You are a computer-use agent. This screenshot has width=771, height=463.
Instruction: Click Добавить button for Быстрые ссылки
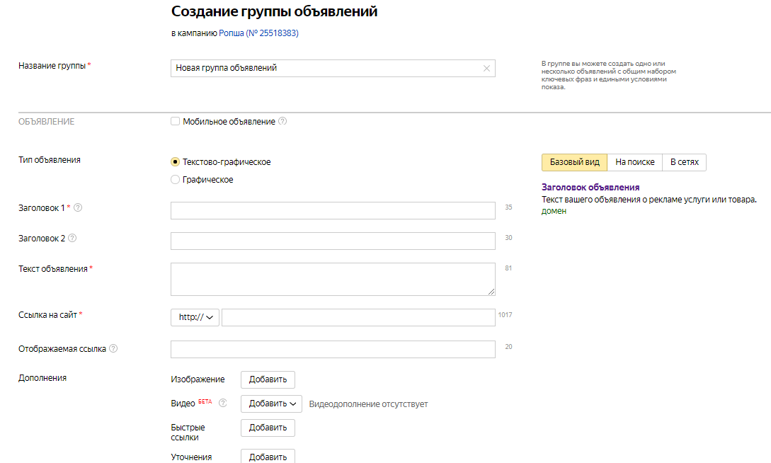pyautogui.click(x=268, y=428)
